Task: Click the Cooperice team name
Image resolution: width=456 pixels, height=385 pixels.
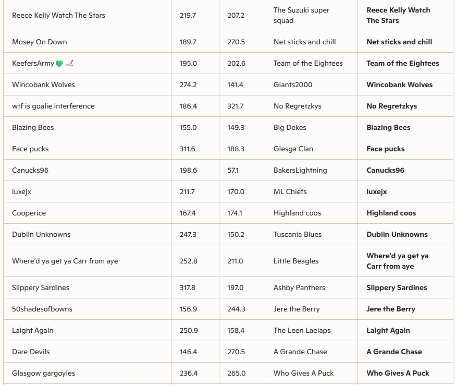Action: click(x=29, y=213)
